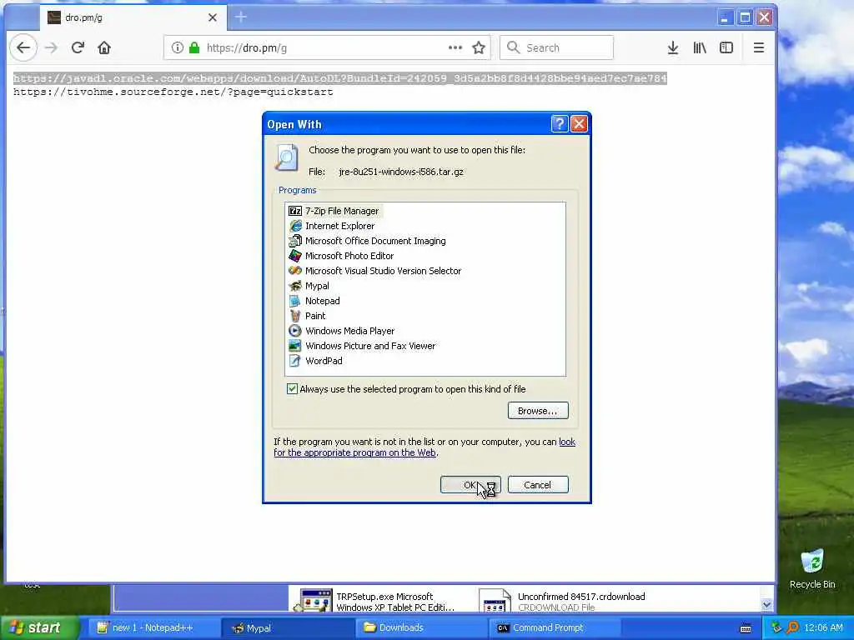Go to the browser Home icon
This screenshot has width=854, height=640.
104,47
